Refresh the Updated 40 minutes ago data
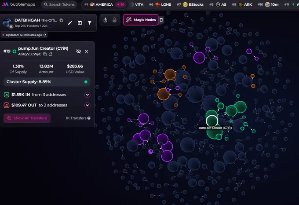Viewport: 299px width, 205px height. 45,35
